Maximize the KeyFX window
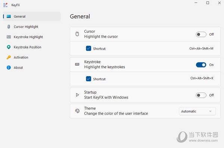Viewport: 224px width, 148px height. pos(208,3)
